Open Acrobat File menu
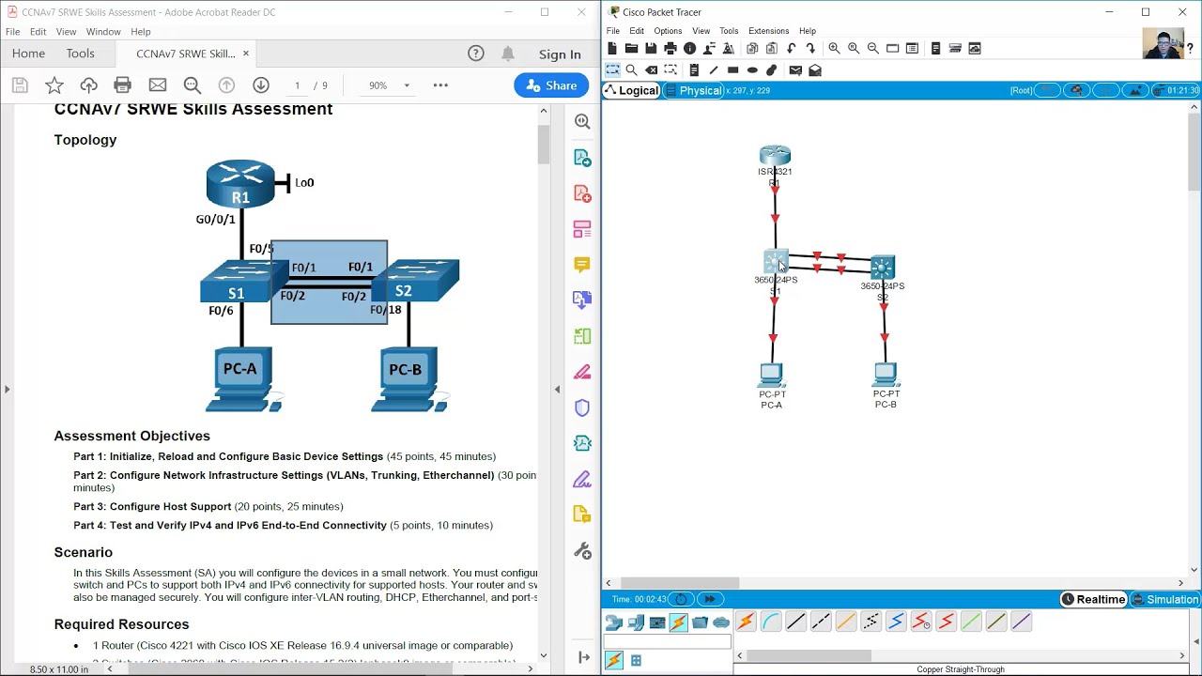 click(x=13, y=32)
